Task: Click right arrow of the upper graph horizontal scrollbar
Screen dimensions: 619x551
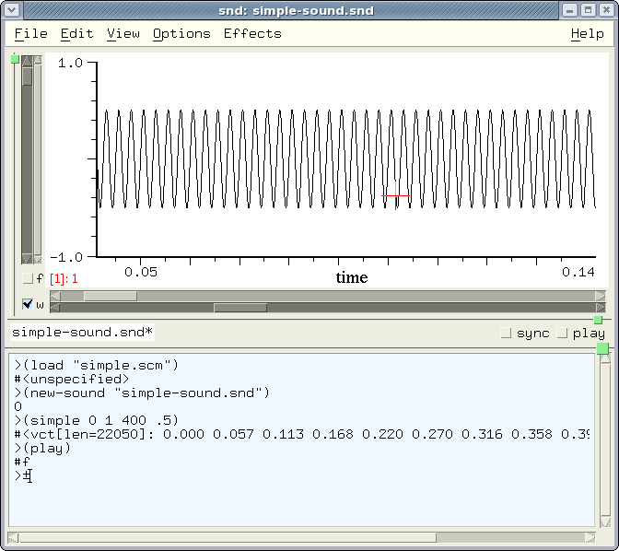Action: pyautogui.click(x=601, y=297)
